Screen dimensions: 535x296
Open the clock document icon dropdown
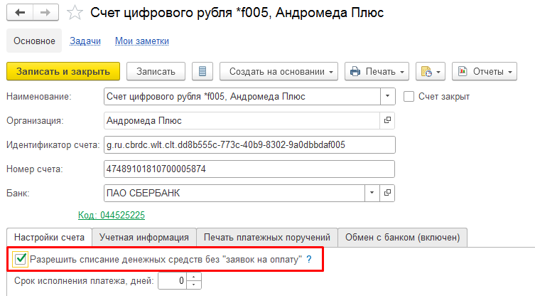430,71
